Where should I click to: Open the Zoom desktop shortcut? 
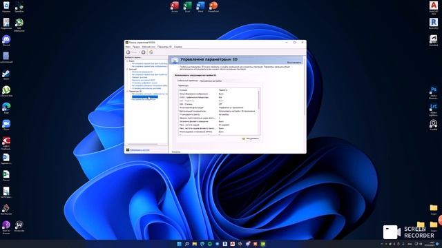tap(6, 125)
